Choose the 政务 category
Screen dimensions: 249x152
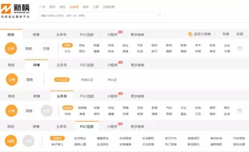(x=212, y=45)
